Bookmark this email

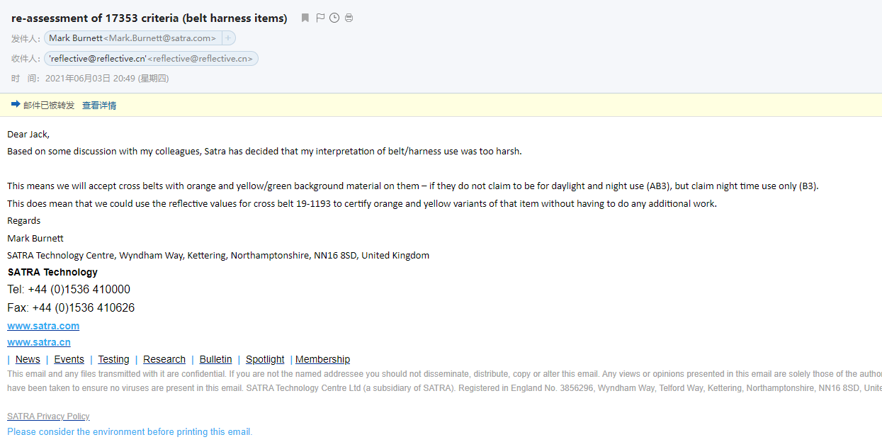[305, 18]
